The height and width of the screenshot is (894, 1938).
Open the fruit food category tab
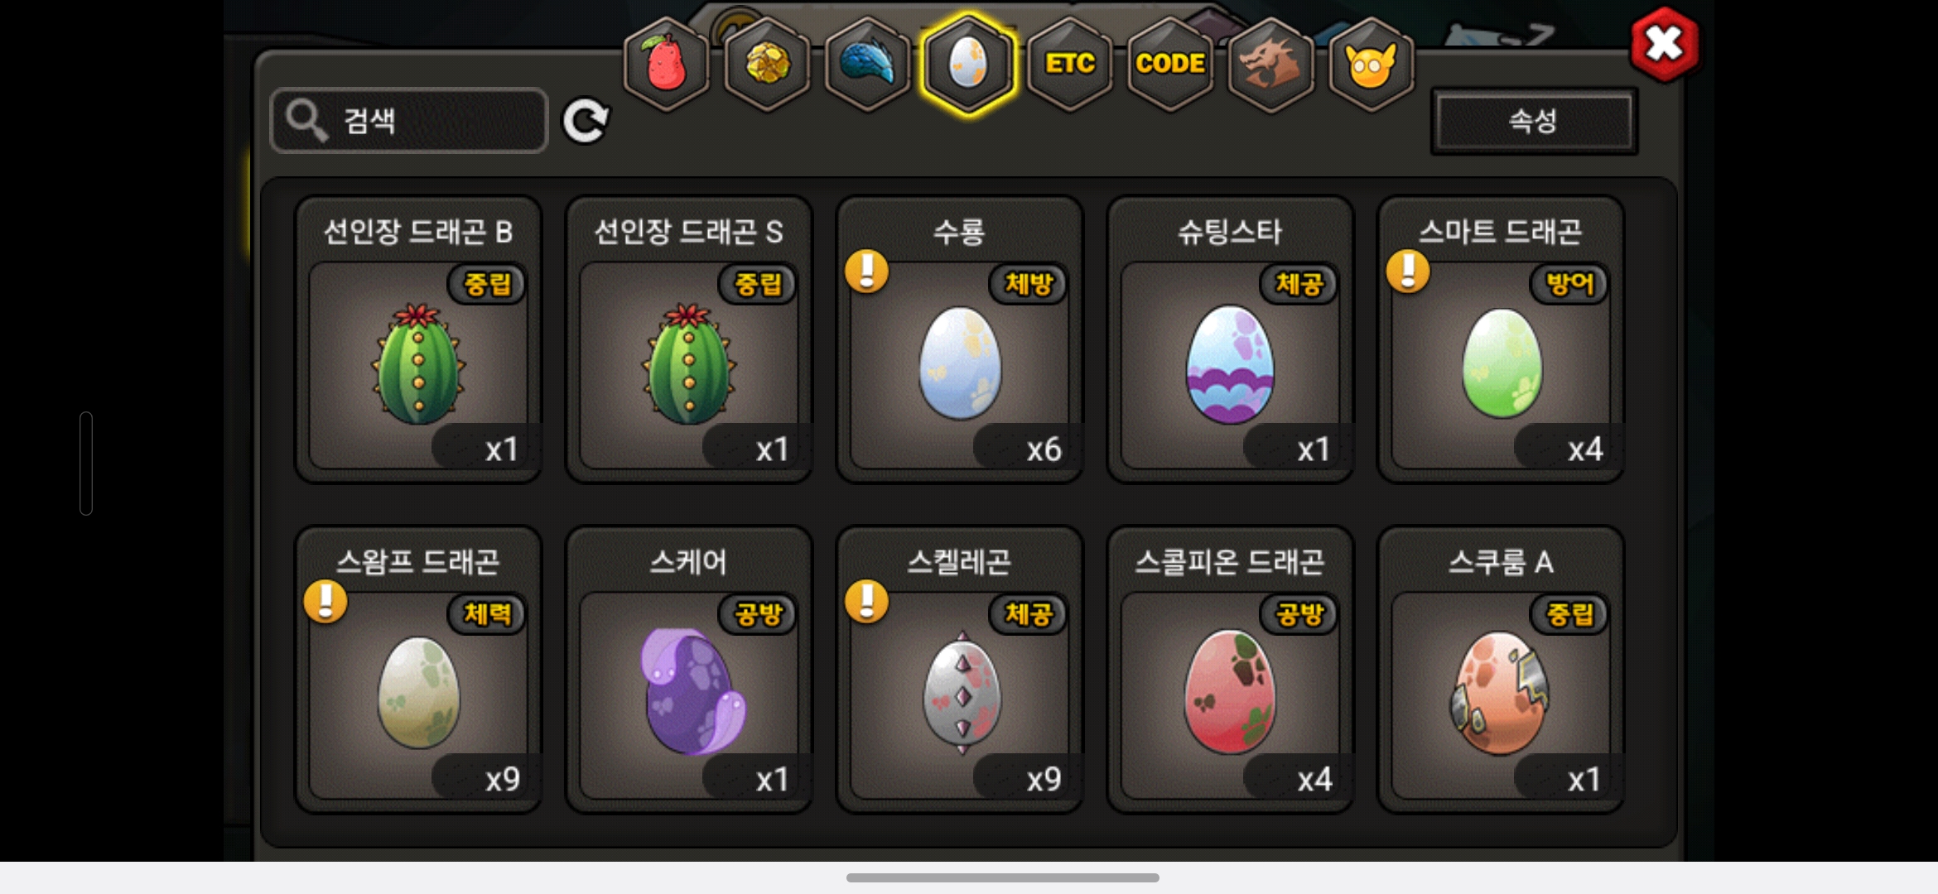coord(667,64)
